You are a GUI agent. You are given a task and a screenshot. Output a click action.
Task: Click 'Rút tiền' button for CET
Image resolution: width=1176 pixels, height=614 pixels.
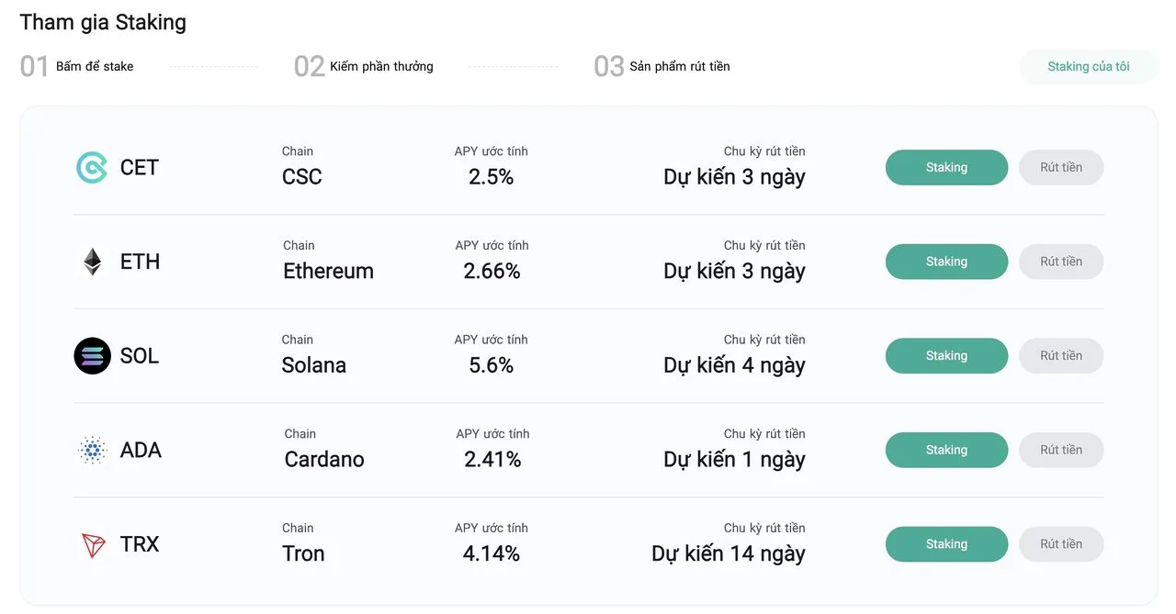tap(1060, 168)
